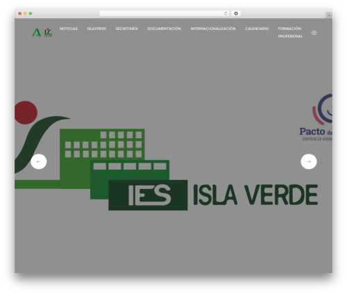Maximize the window with green button
This screenshot has width=347, height=294.
point(31,13)
